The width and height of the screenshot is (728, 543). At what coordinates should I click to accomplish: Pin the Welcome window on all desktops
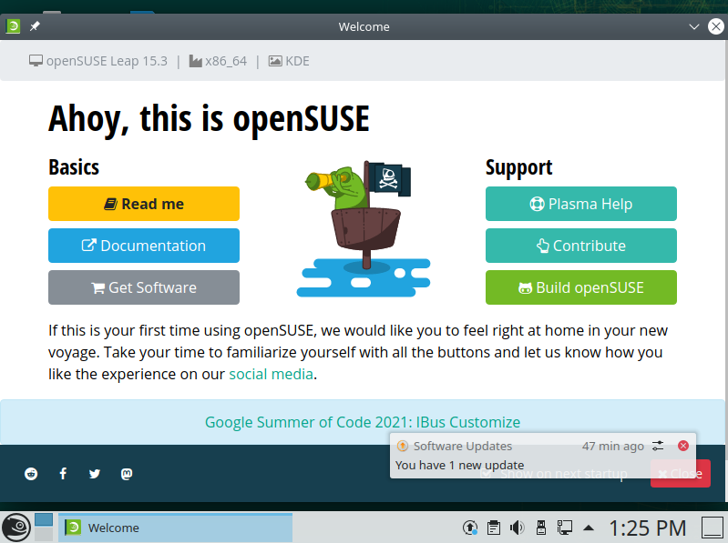(x=35, y=26)
